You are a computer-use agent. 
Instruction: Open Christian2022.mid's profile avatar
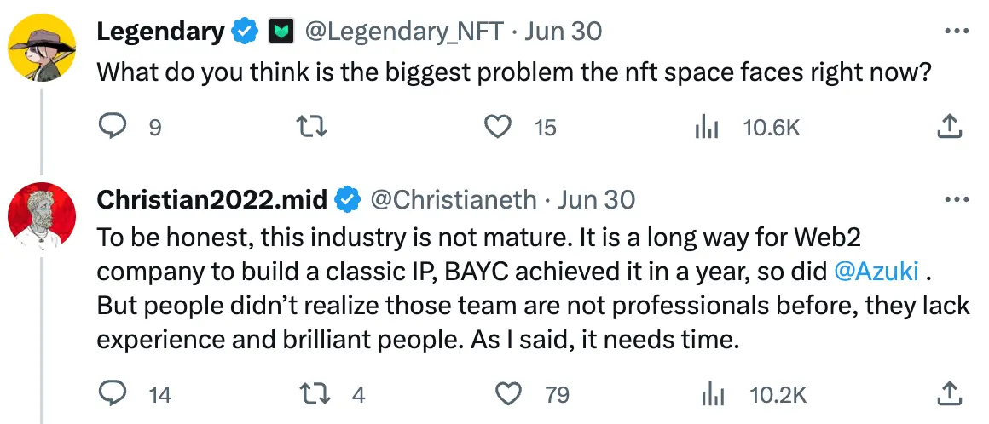43,211
